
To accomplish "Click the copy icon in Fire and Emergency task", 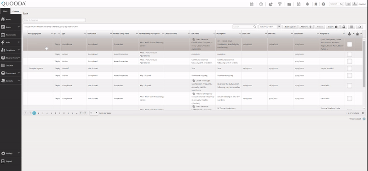I will (x=194, y=94).
